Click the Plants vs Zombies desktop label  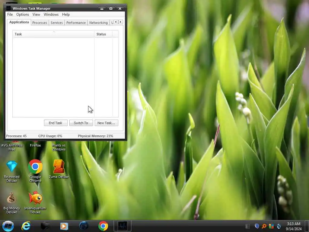[x=59, y=147]
